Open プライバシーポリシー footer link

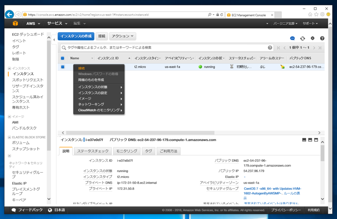coord(286,210)
